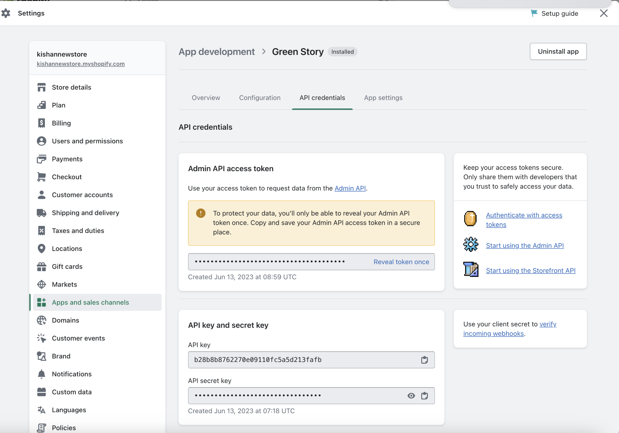The width and height of the screenshot is (619, 433).
Task: Click the Markets globe icon
Action: tap(41, 285)
